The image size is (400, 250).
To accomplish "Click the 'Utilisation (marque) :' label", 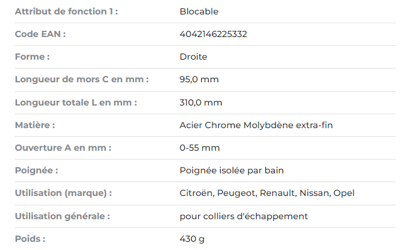I will click(64, 193).
